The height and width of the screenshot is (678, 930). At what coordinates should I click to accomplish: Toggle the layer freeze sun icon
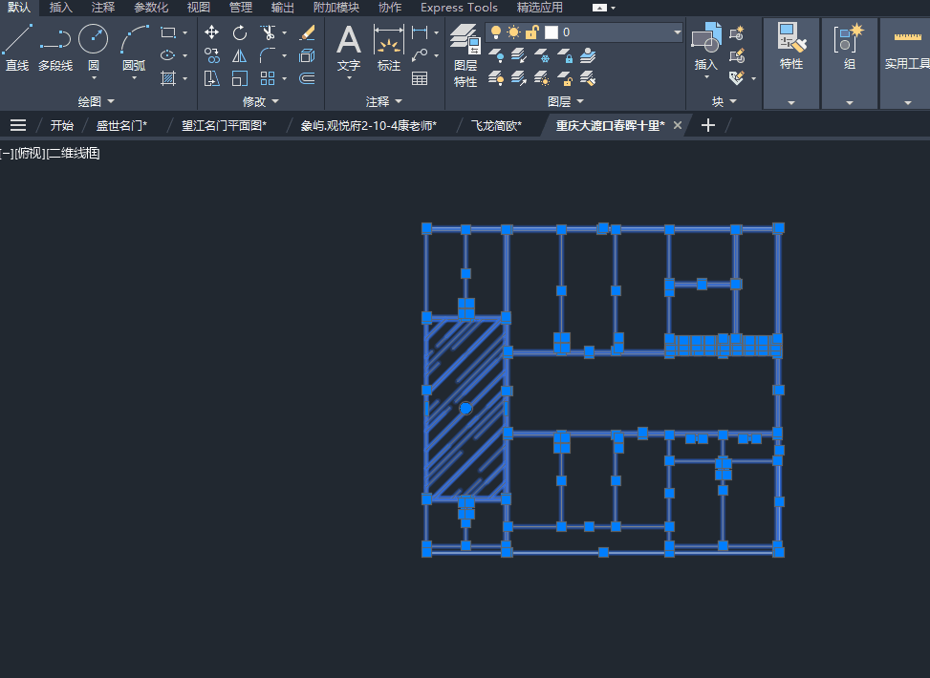coord(513,32)
